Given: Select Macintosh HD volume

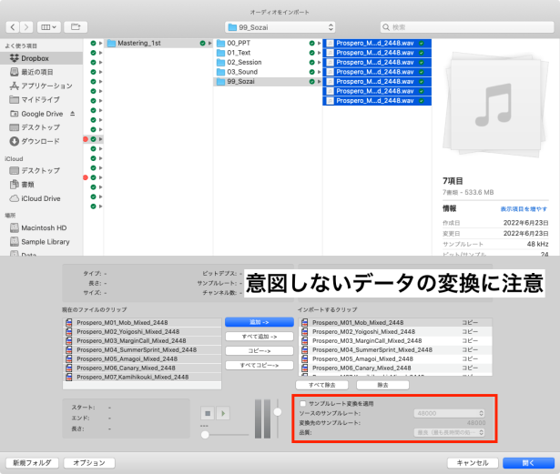Looking at the screenshot, I should click(x=46, y=227).
